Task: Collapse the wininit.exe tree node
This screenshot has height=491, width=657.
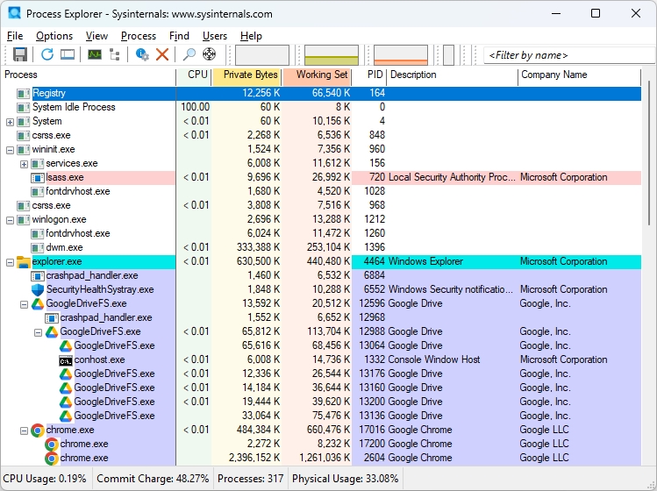Action: [11, 150]
